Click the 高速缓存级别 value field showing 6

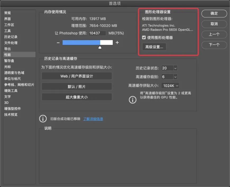point(167,77)
